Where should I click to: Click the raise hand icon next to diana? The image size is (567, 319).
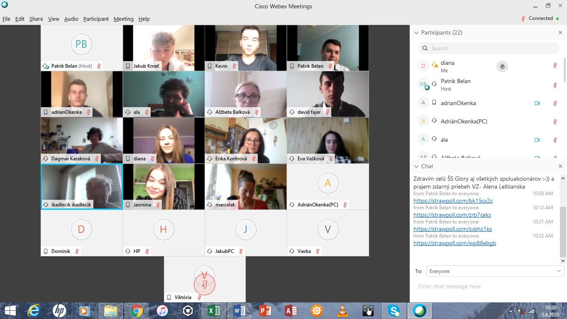pyautogui.click(x=502, y=66)
